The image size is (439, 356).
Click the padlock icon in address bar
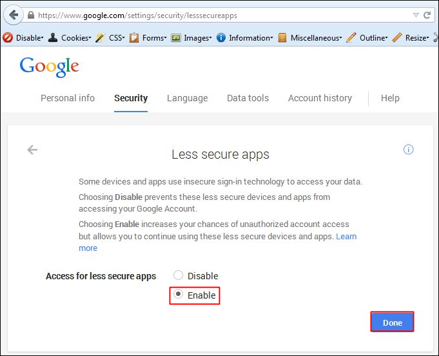[x=31, y=15]
